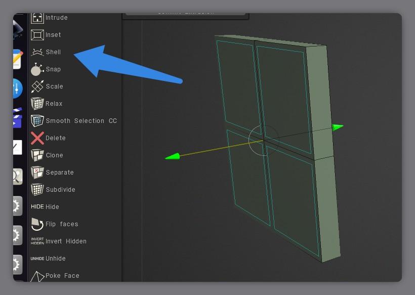Click the Smooth Selection CC icon

[37, 120]
